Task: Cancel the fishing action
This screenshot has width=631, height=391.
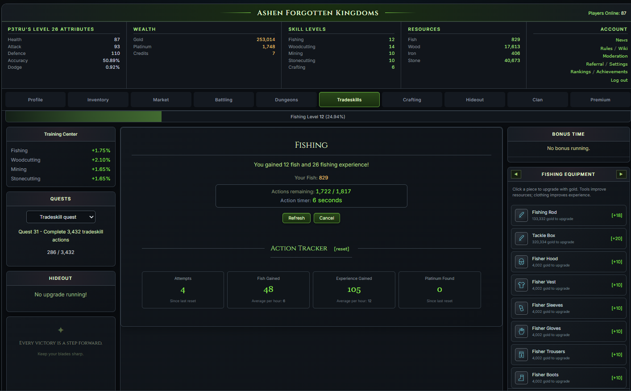Action: [x=327, y=218]
